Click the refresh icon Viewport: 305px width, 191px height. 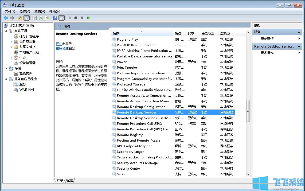coord(41,18)
